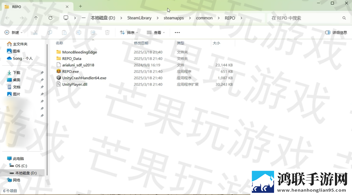Click the 30,243 KB size value

224,84
